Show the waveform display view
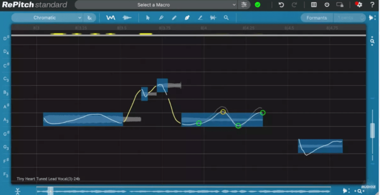Viewport: 380px width, 195px height. coord(127,18)
